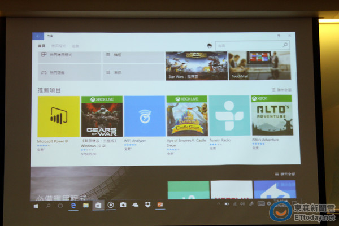Click the NT$835.00 price under Gears of War
The height and width of the screenshot is (226, 339).
pos(89,154)
